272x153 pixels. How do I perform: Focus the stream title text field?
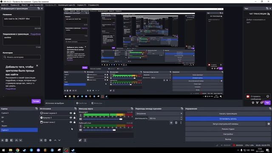click(x=22, y=21)
